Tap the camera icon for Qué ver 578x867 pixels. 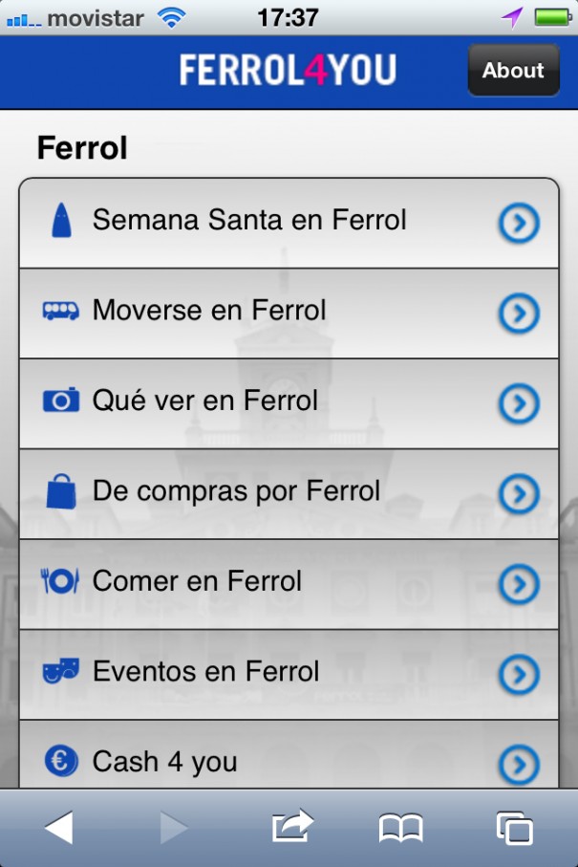coord(60,400)
